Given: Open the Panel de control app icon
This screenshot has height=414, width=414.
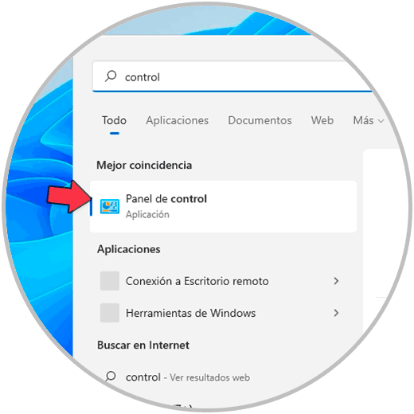Looking at the screenshot, I should point(110,206).
